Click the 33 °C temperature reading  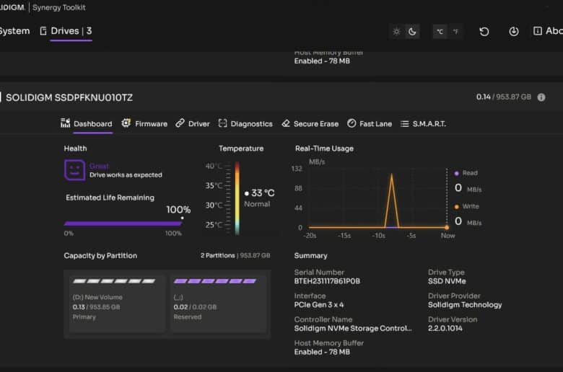[263, 193]
